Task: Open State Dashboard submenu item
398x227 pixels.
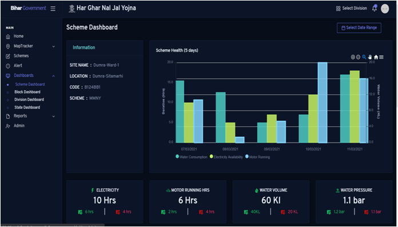Action: [27, 107]
